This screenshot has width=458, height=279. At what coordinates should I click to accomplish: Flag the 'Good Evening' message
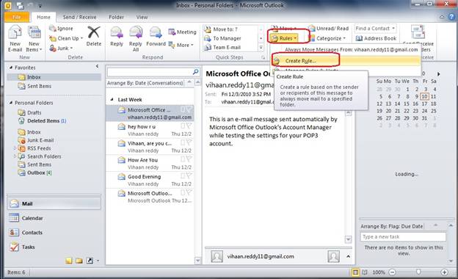coord(189,176)
